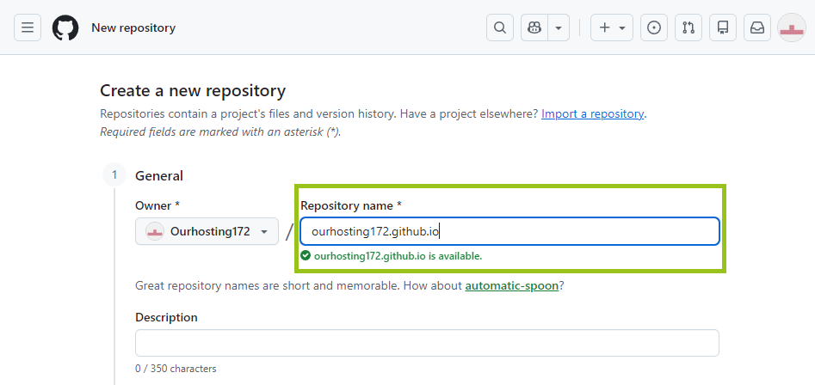Click the General section heading
The width and height of the screenshot is (815, 385).
(159, 176)
